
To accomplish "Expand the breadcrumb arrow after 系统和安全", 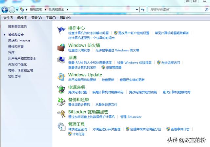I will pyautogui.click(x=68, y=10).
